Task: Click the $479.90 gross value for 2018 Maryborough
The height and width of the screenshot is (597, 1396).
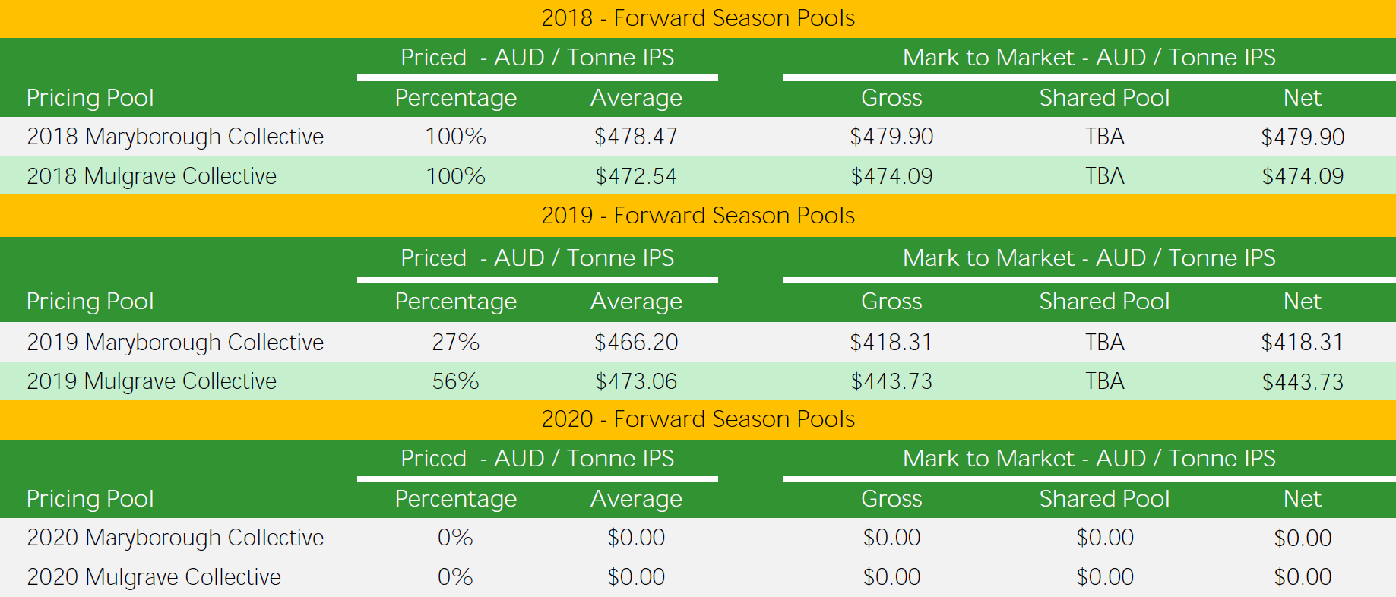Action: (891, 137)
